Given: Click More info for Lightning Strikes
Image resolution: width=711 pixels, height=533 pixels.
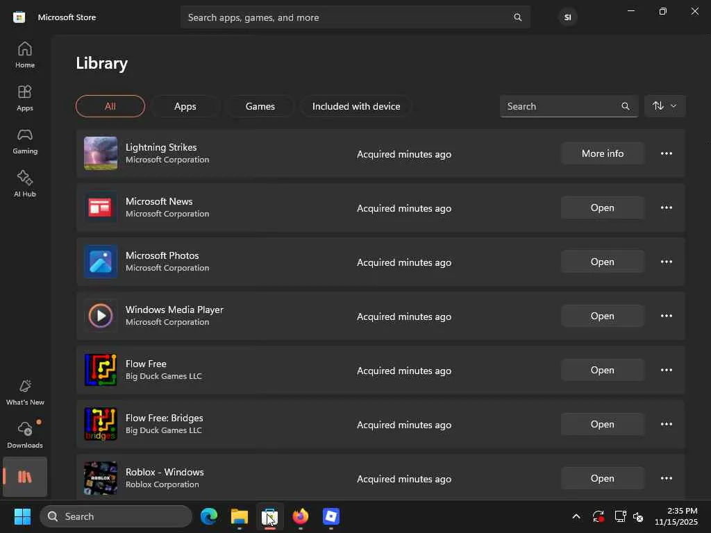Looking at the screenshot, I should [x=602, y=153].
